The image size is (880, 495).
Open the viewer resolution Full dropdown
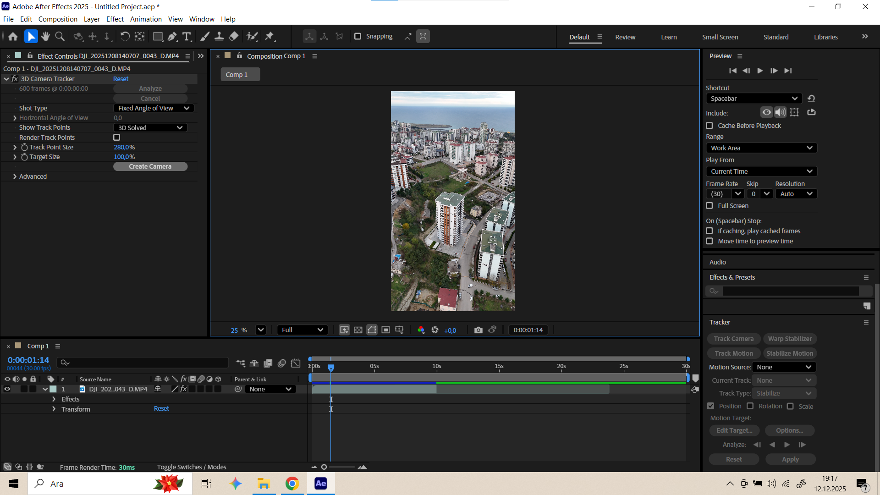click(302, 330)
